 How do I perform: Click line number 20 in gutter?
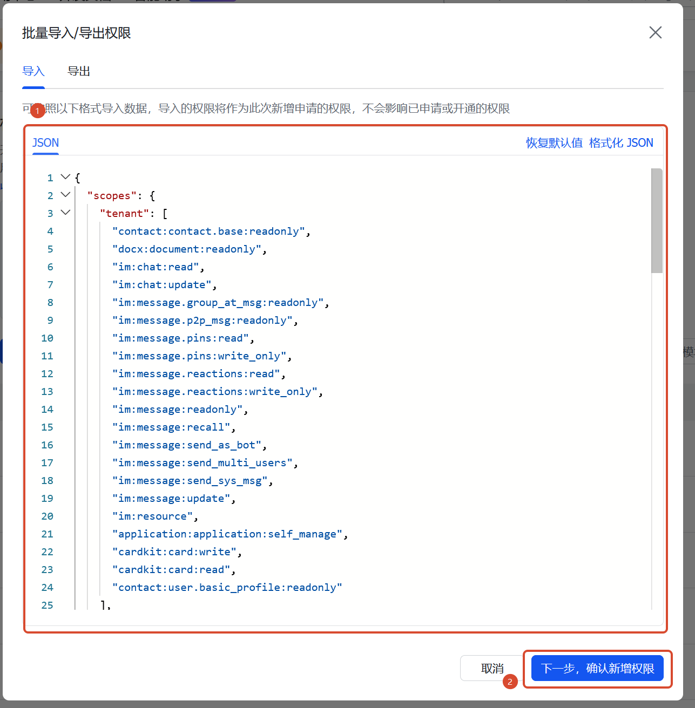[48, 516]
